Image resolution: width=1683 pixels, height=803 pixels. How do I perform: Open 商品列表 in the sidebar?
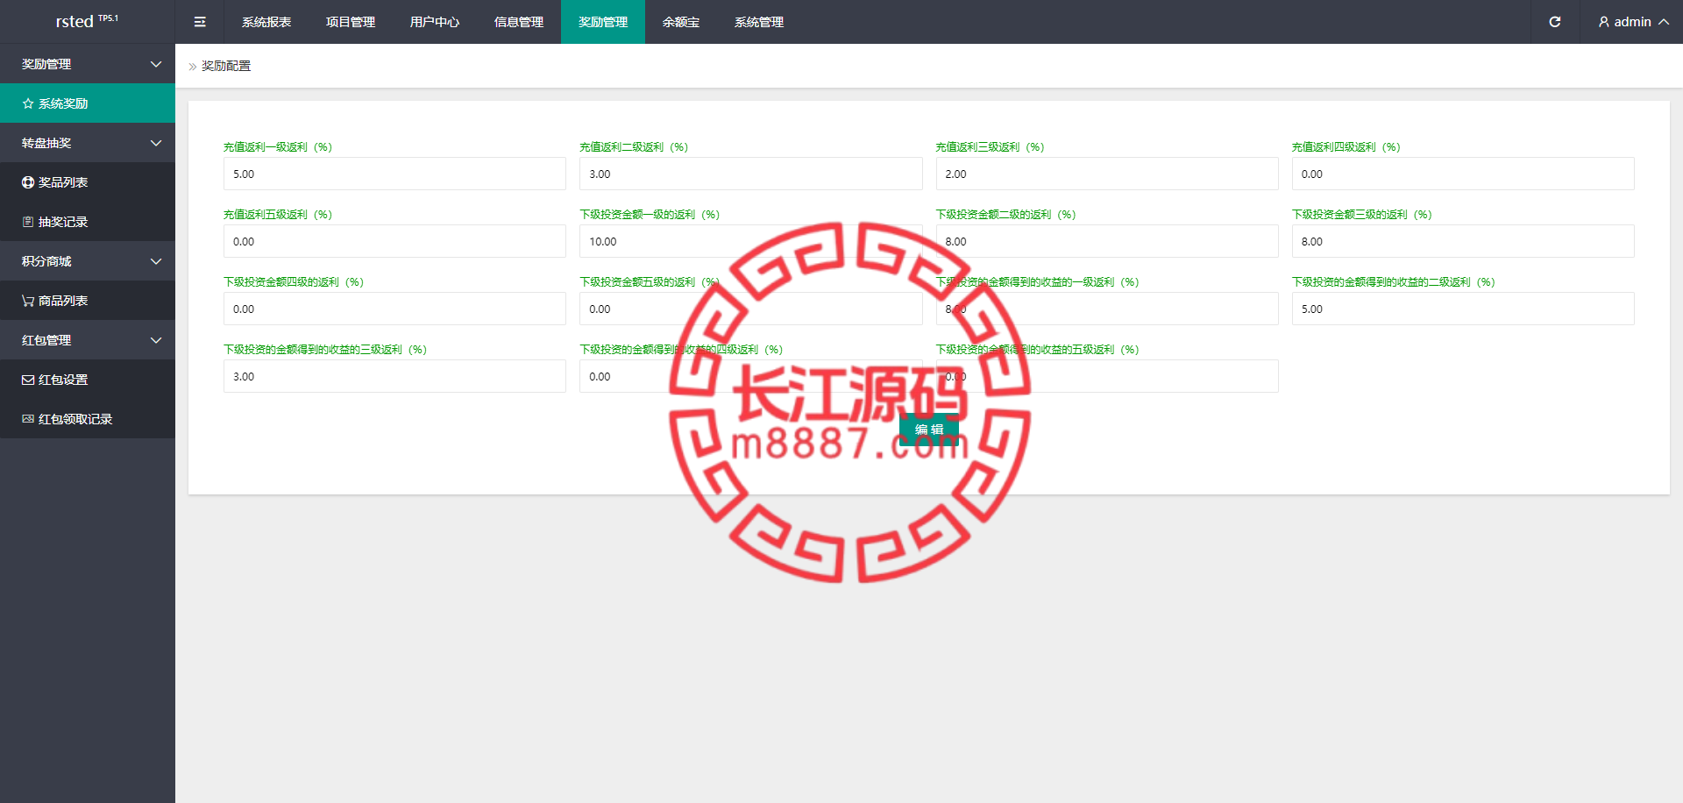click(x=88, y=301)
